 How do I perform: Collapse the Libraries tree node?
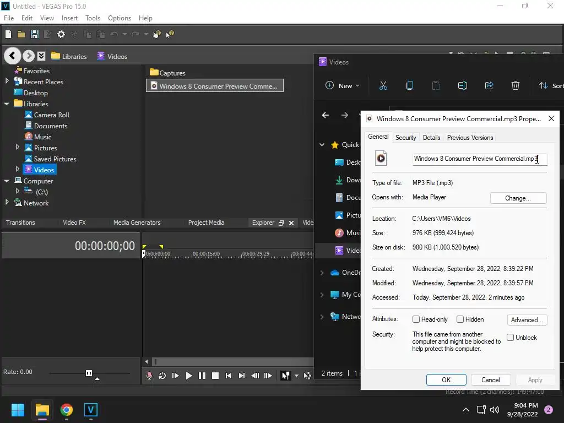coord(7,104)
